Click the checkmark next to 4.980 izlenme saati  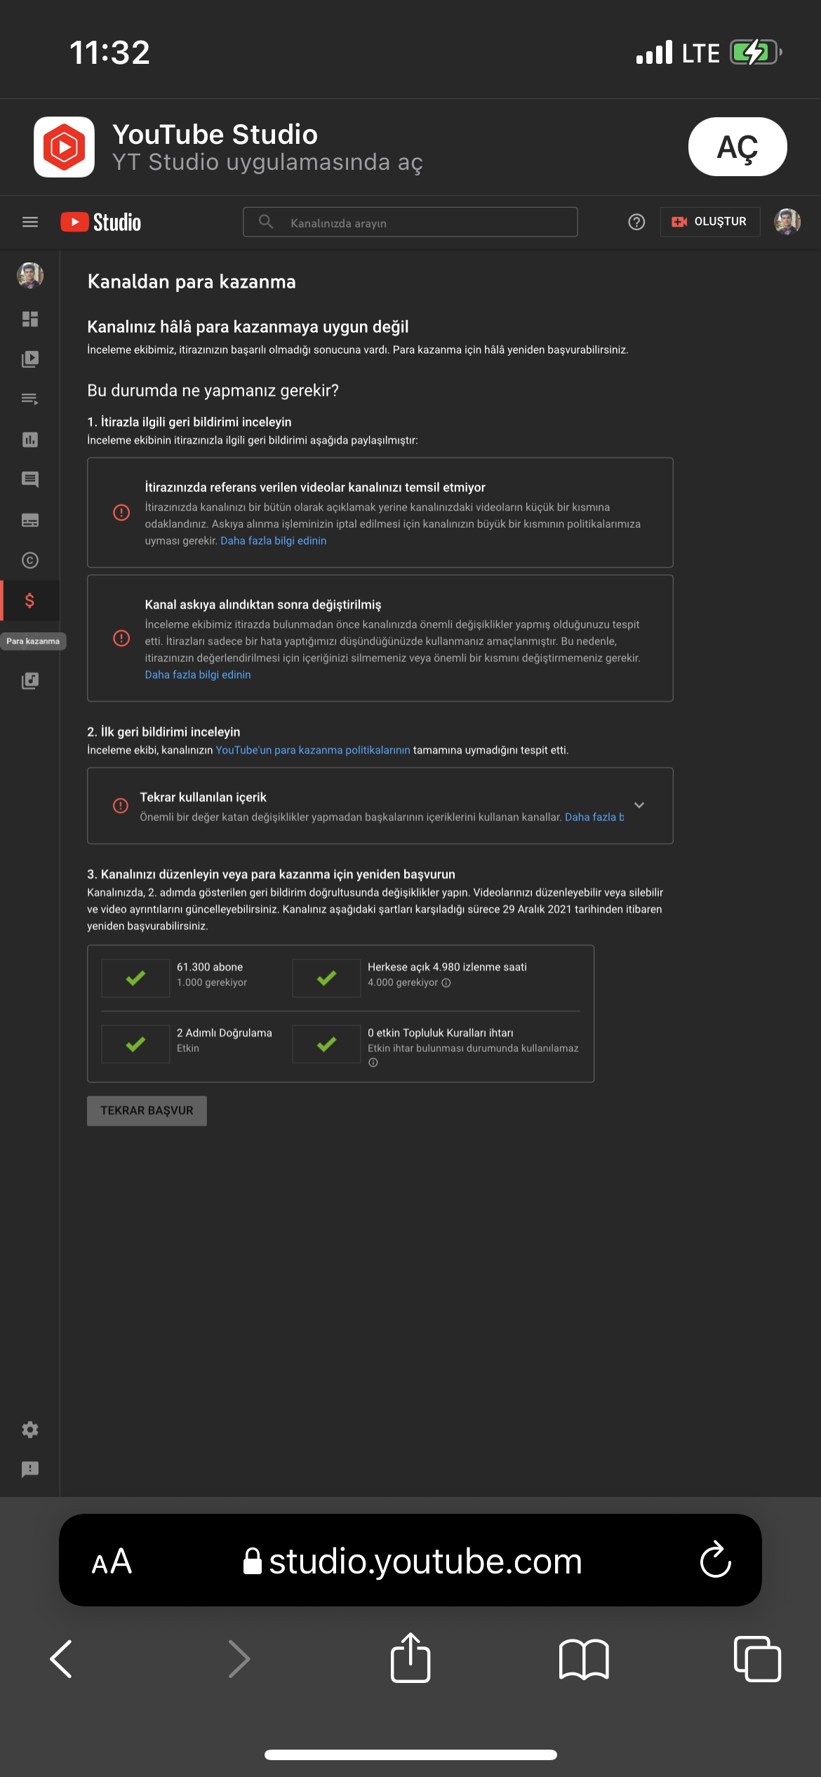(x=326, y=978)
